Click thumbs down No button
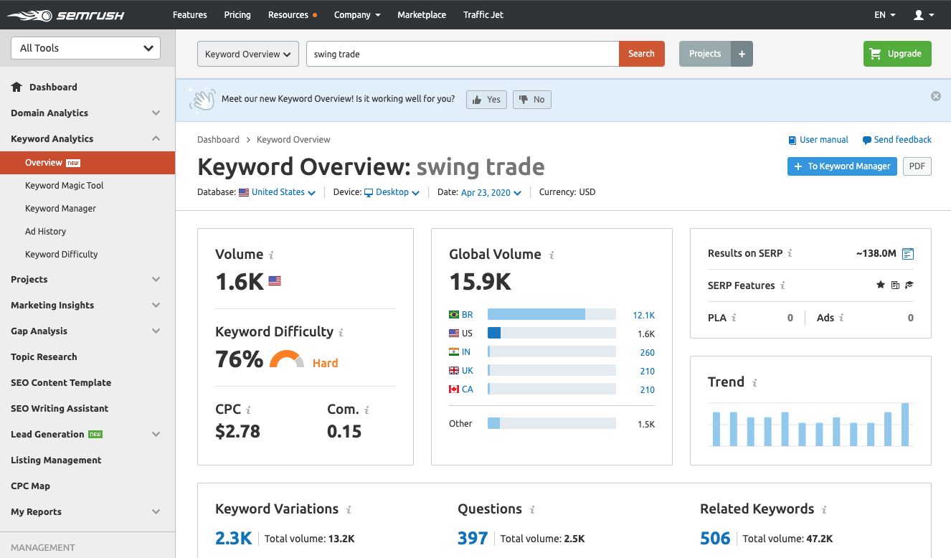 coord(531,100)
